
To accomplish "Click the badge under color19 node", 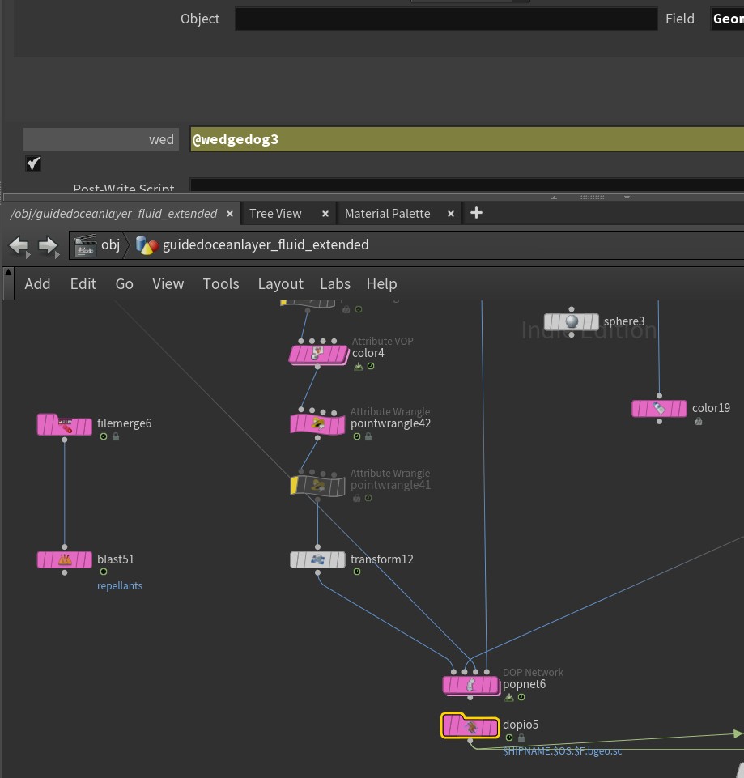I will click(x=699, y=421).
